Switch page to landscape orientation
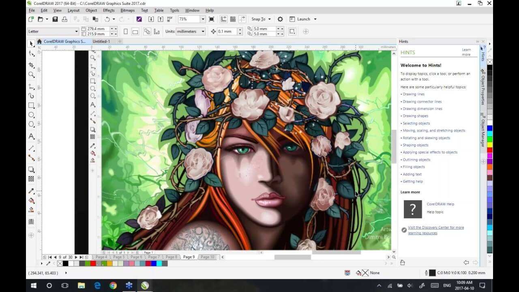 coord(135,31)
